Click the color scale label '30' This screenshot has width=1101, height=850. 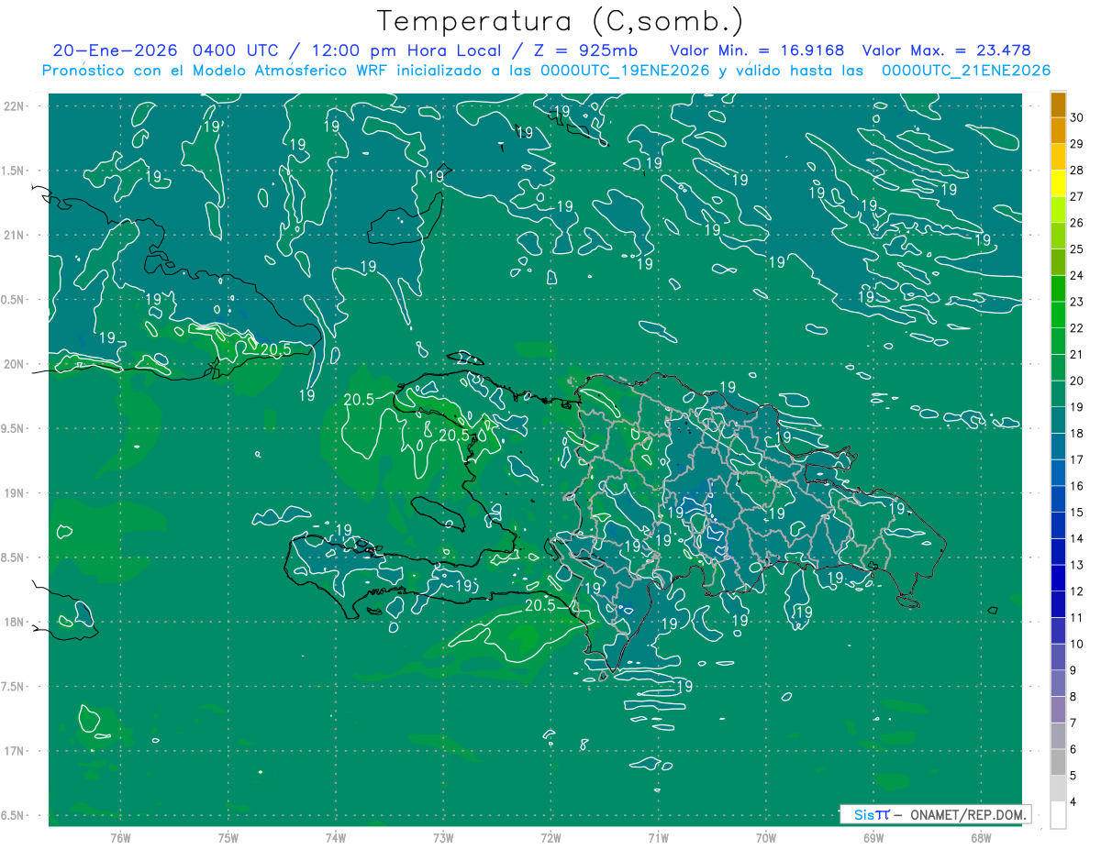[x=1076, y=117]
